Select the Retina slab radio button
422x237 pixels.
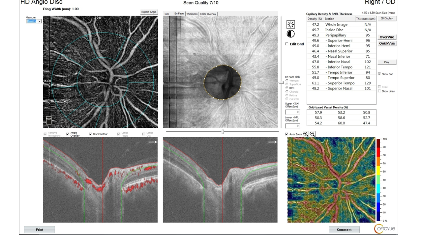coord(287,95)
